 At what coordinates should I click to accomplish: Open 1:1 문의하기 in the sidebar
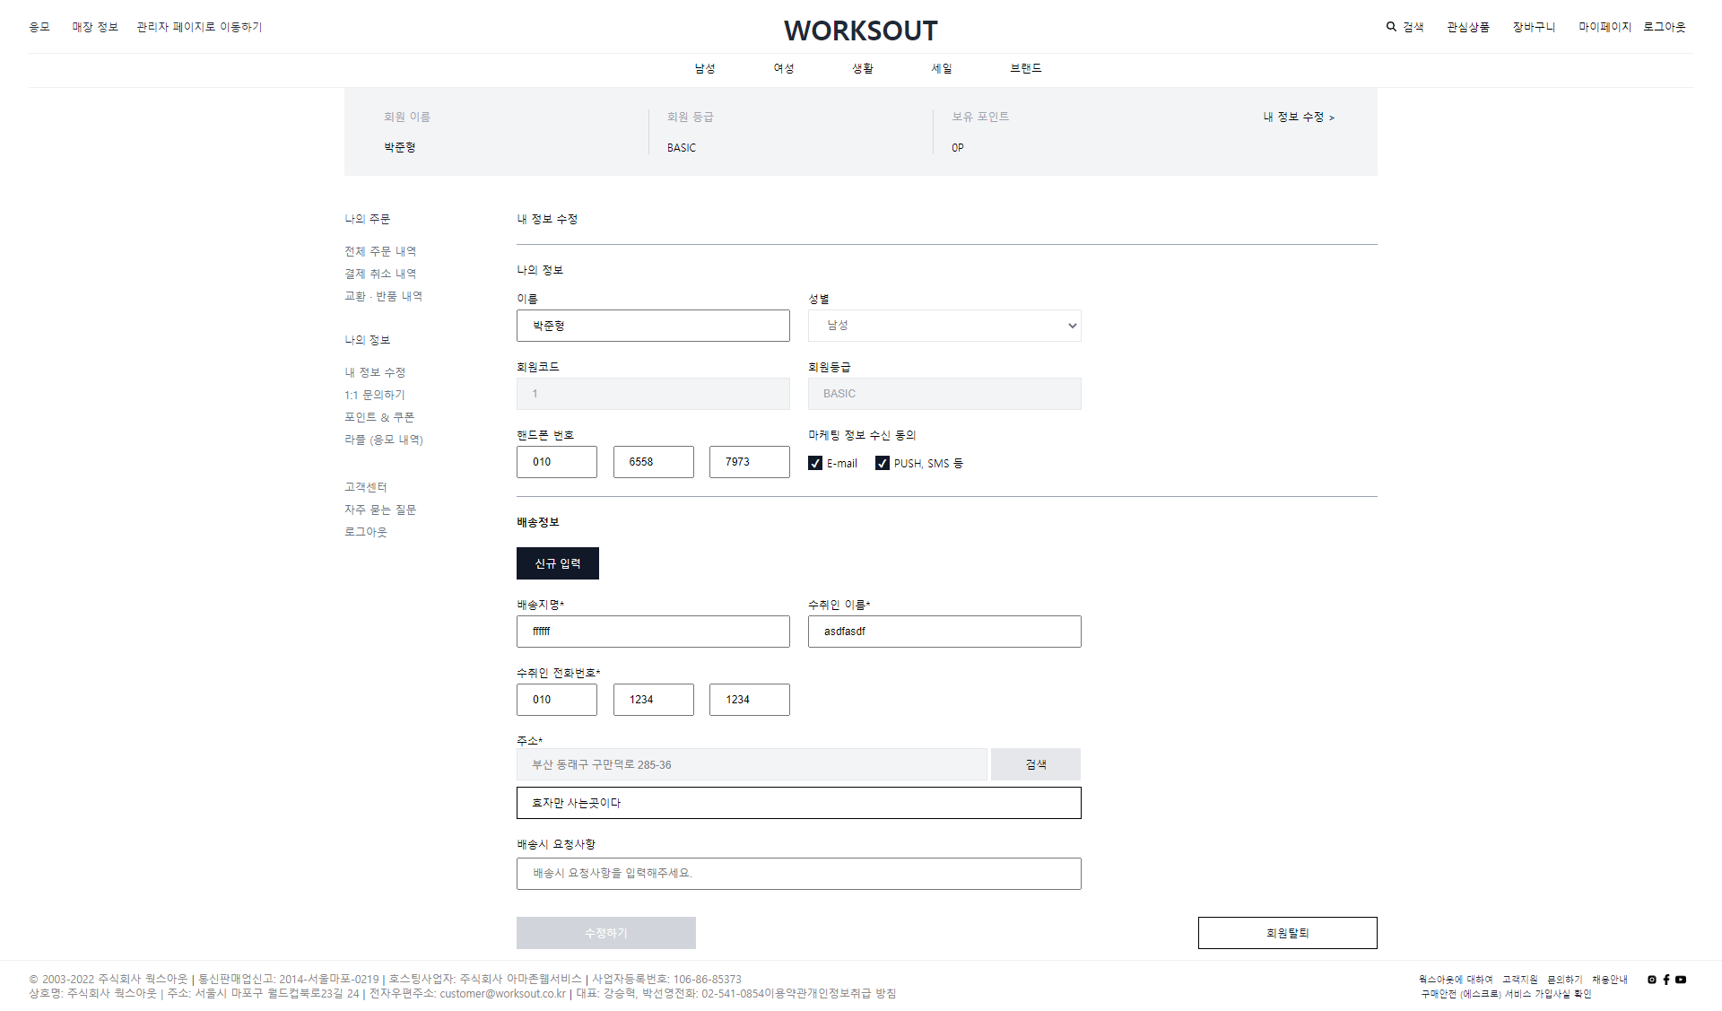[x=375, y=394]
